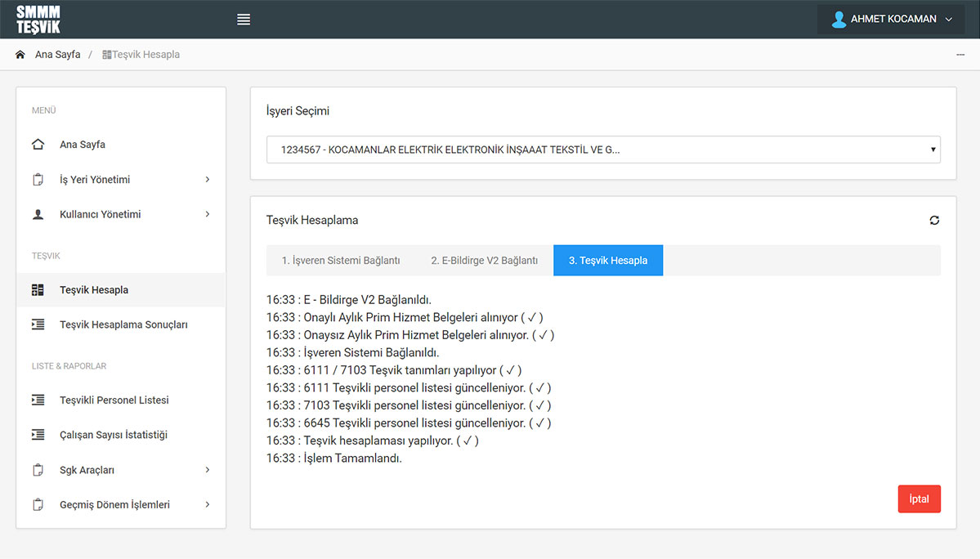Select the E-Bildirge V2 Bağlantı tab
This screenshot has width=980, height=559.
[x=484, y=261]
